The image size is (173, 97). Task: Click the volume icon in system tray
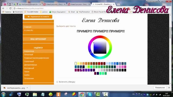[157, 95]
